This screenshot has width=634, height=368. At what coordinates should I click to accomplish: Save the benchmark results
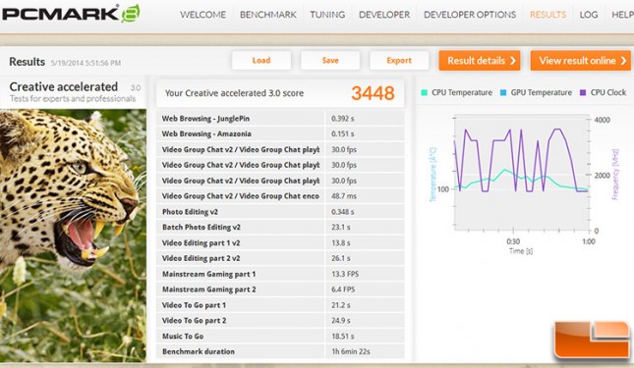[x=330, y=61]
